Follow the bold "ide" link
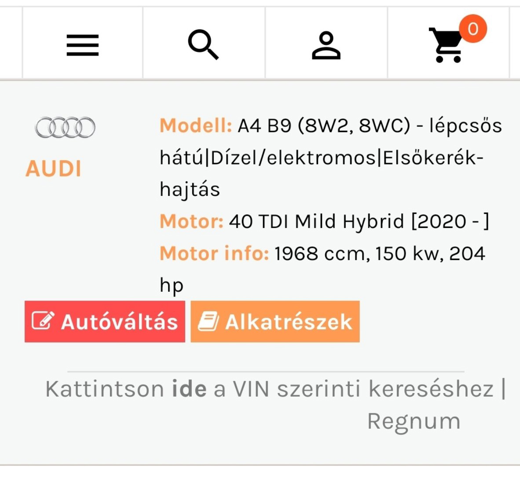 tap(189, 389)
